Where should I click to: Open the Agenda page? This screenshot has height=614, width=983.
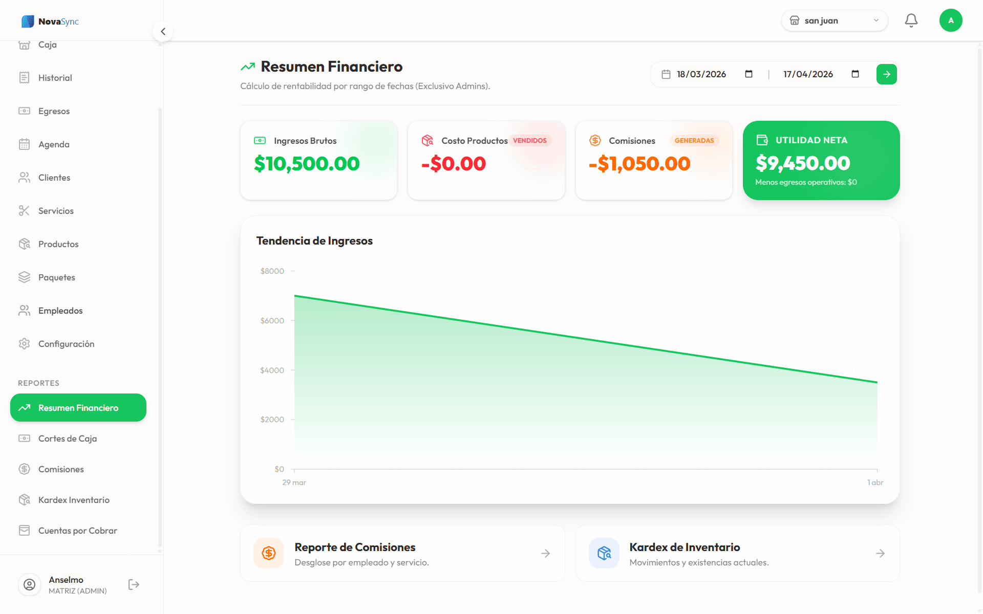point(78,144)
